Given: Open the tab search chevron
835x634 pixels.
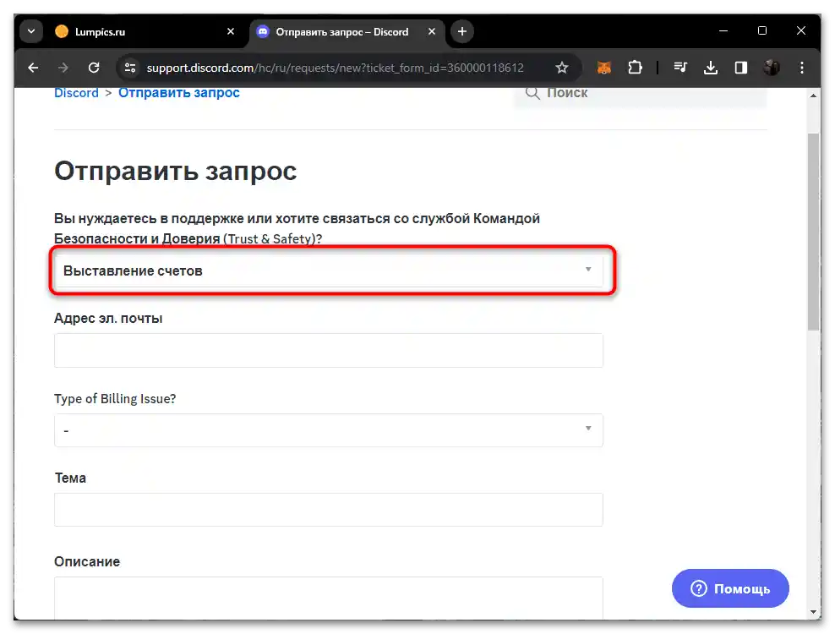Looking at the screenshot, I should tap(30, 31).
